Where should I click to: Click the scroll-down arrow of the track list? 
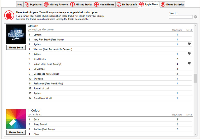tap(195, 134)
